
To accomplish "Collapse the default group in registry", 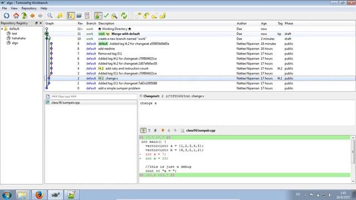I will coord(2,29).
